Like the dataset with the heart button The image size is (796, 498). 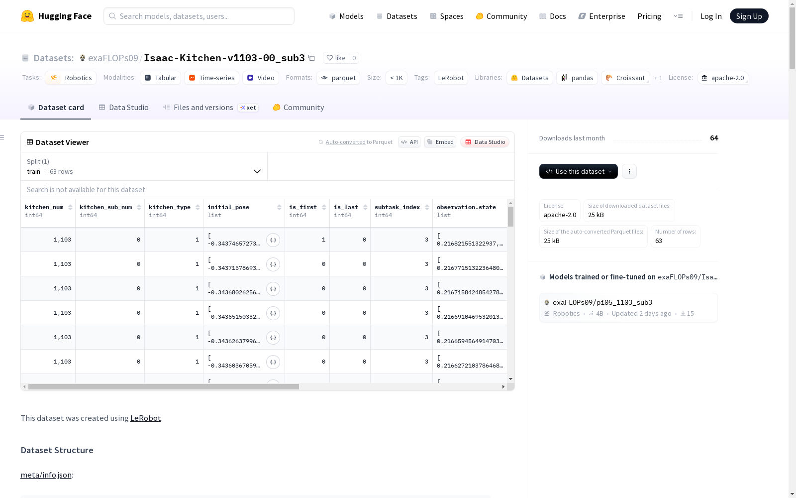click(x=336, y=58)
